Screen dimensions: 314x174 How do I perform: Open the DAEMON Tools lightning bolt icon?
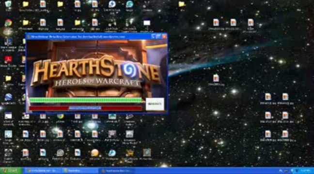coord(112,4)
